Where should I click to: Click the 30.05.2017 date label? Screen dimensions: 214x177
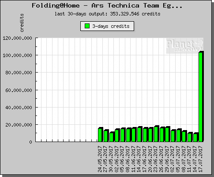tap(111, 159)
